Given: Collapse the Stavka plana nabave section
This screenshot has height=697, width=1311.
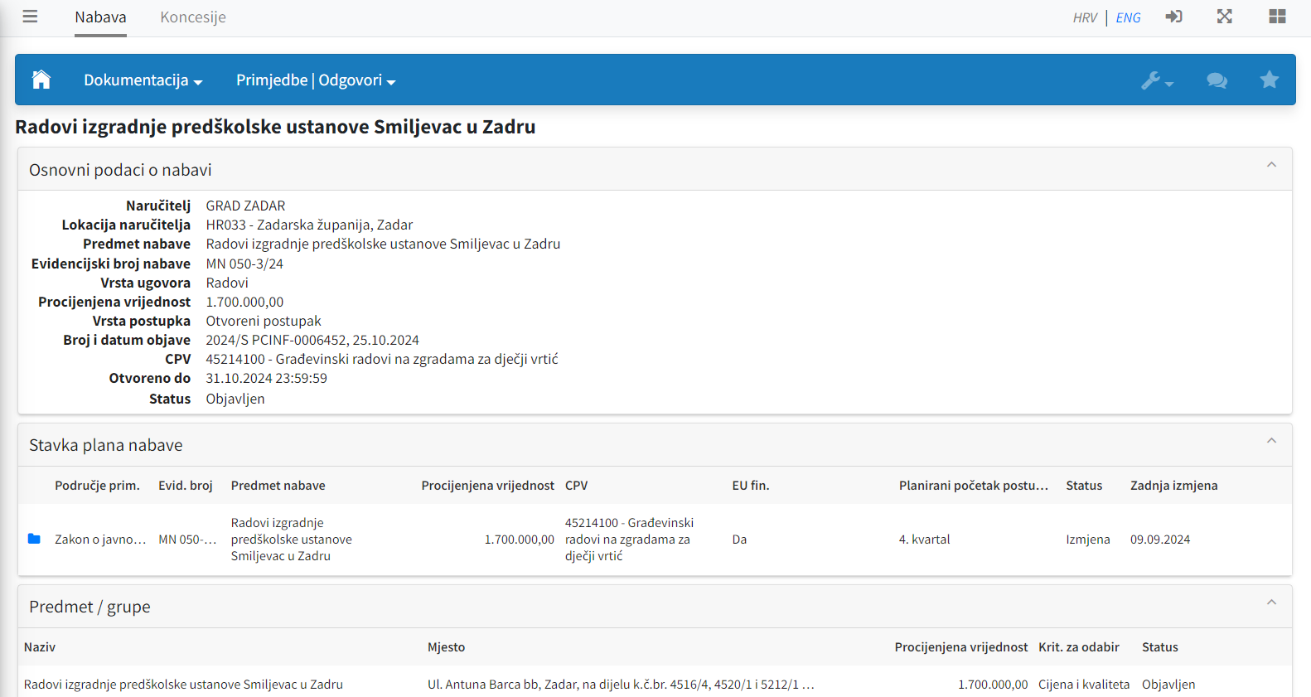Looking at the screenshot, I should pyautogui.click(x=1271, y=441).
